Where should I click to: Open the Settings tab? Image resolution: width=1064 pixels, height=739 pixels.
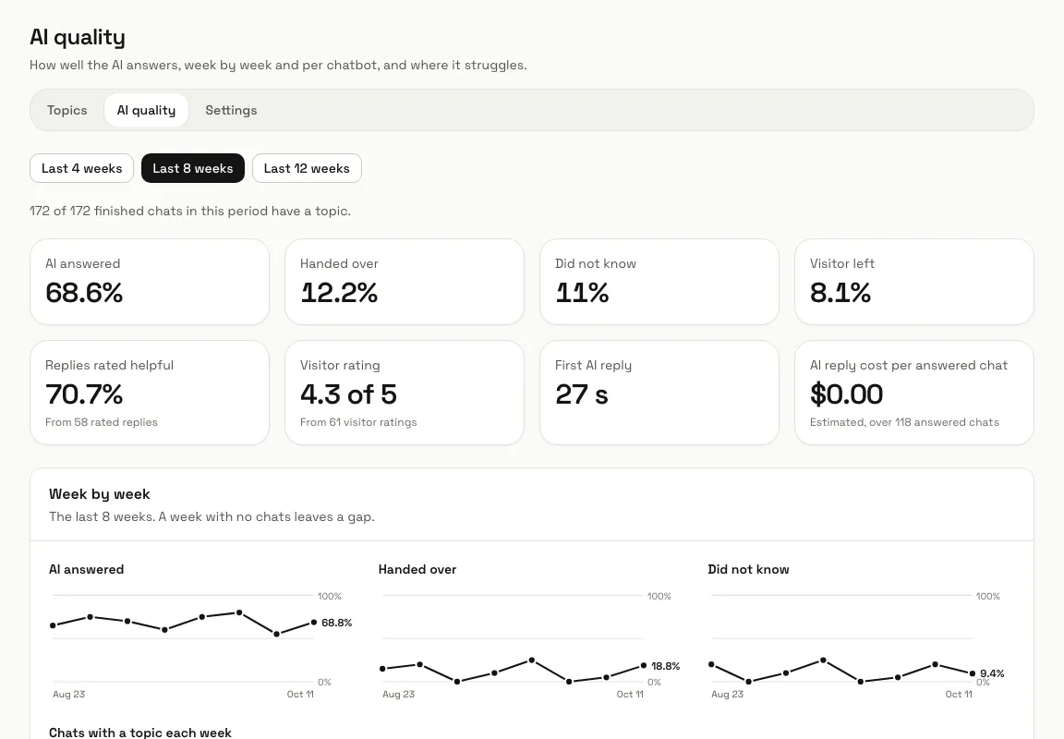tap(231, 110)
